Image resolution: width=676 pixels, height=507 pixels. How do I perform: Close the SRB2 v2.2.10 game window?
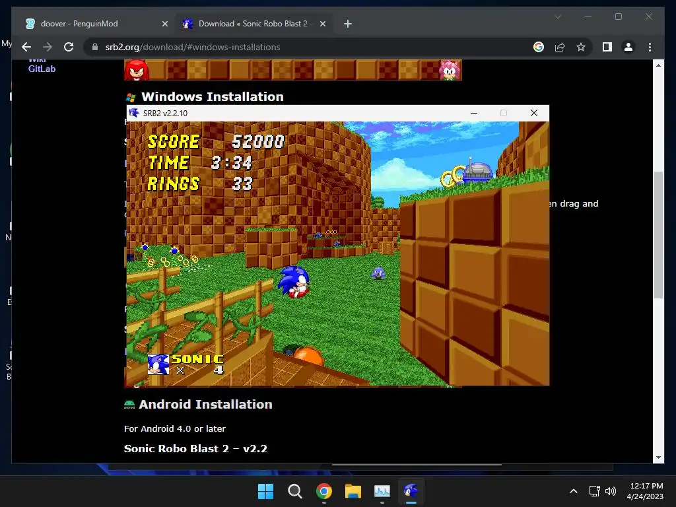click(x=533, y=113)
